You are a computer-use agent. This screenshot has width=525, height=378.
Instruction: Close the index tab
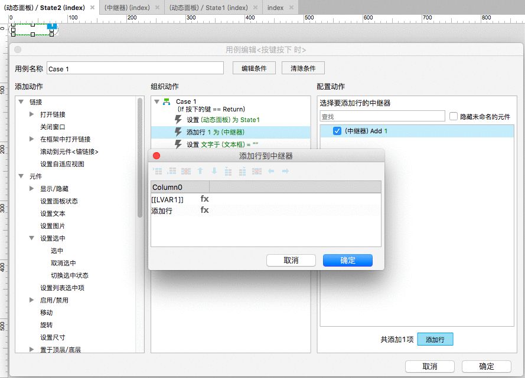(291, 7)
